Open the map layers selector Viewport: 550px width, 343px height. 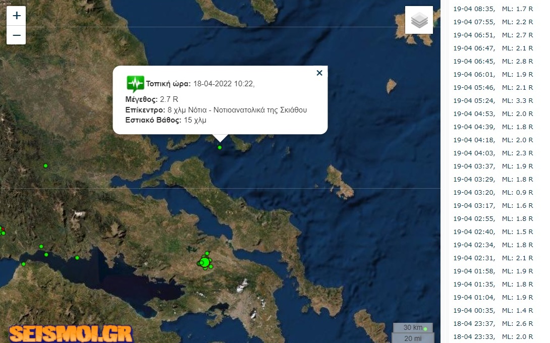tap(419, 20)
